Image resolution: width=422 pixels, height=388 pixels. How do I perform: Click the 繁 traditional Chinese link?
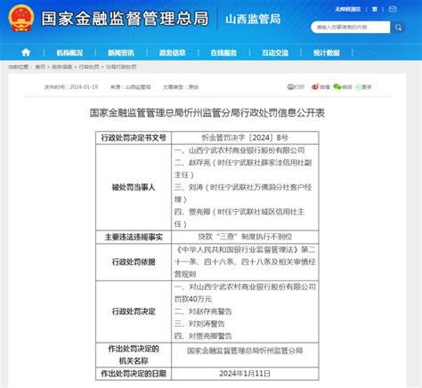[x=375, y=9]
